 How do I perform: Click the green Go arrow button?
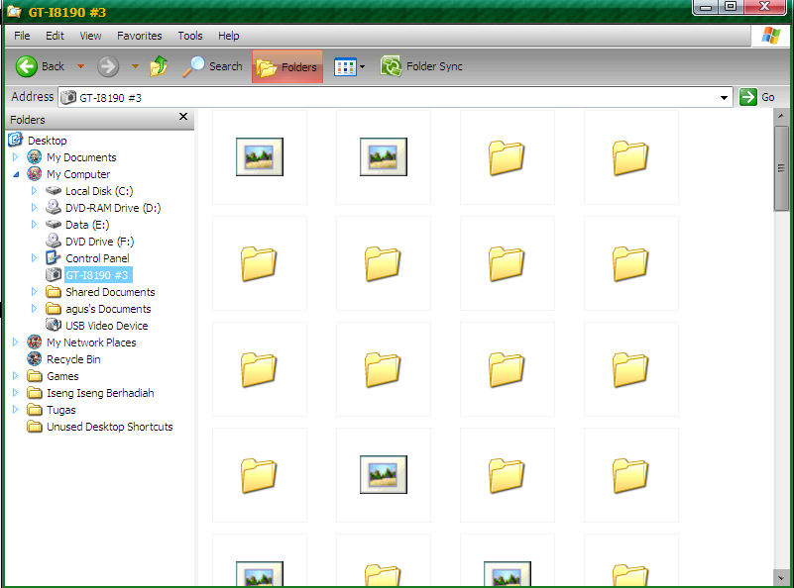(748, 97)
